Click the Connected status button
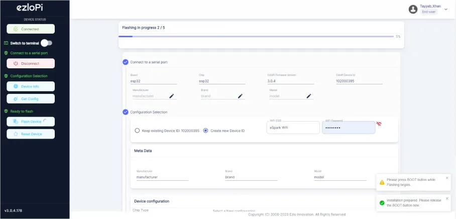 pos(31,29)
